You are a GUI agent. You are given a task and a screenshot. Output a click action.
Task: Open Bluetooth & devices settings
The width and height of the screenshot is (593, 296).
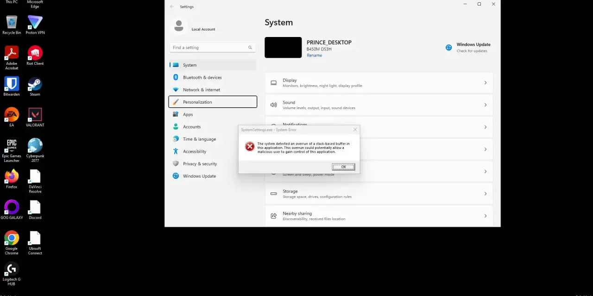[x=213, y=77]
